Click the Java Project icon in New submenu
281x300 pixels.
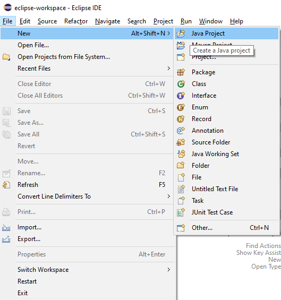[x=181, y=33]
